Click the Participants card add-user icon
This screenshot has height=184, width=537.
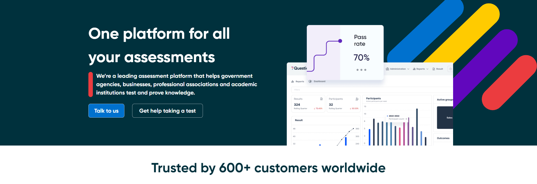pos(357,99)
